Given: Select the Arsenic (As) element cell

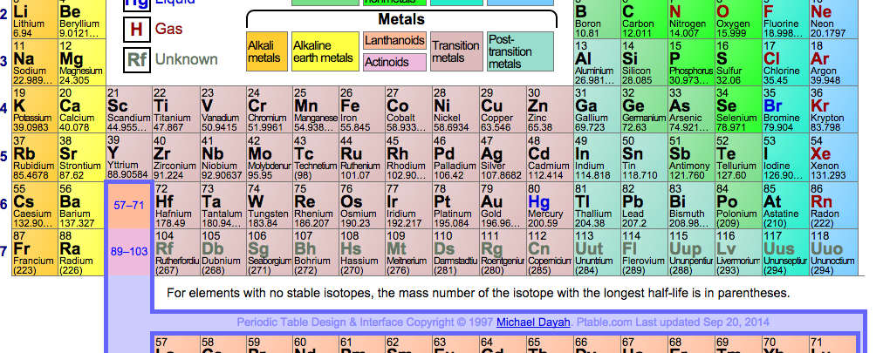Looking at the screenshot, I should 692,110.
